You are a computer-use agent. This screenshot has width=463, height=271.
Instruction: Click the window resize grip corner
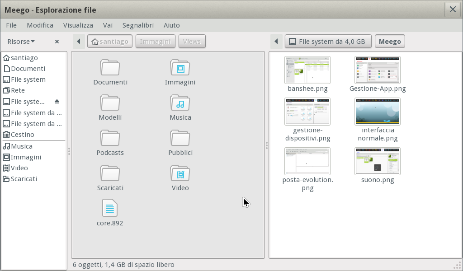[458, 265]
